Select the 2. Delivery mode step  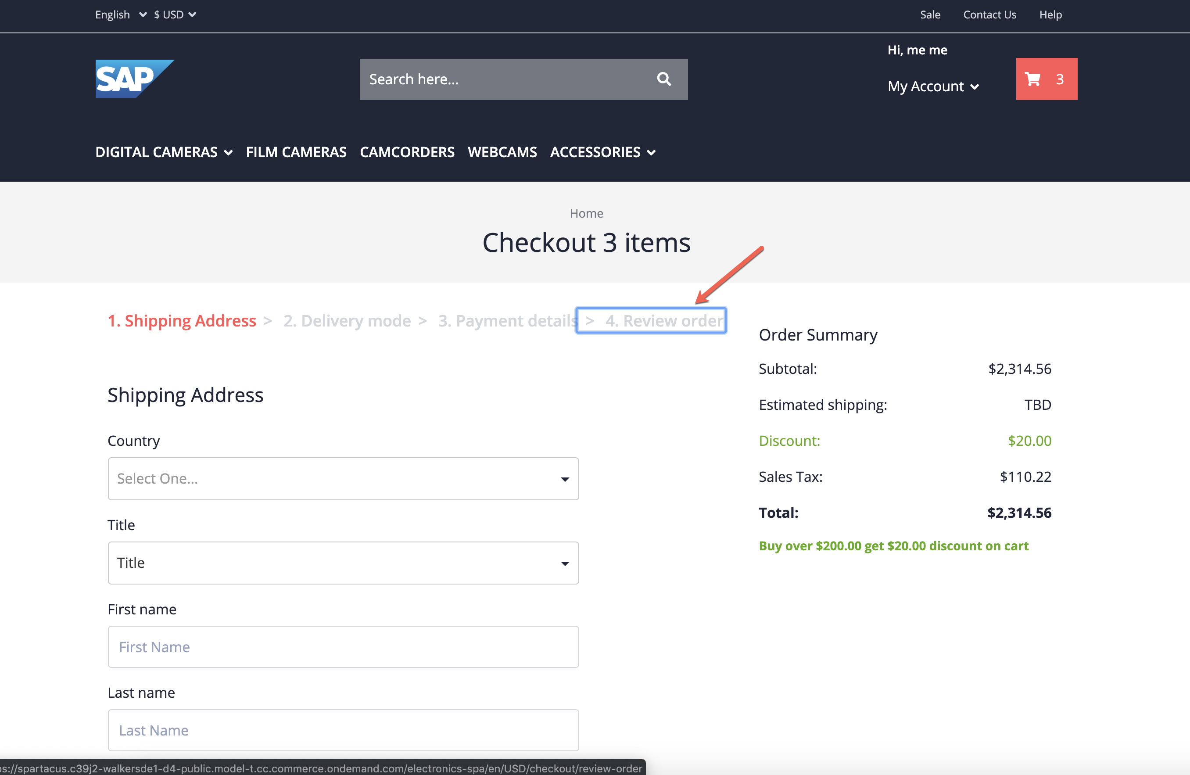click(x=347, y=320)
